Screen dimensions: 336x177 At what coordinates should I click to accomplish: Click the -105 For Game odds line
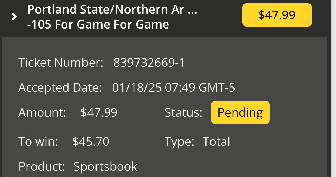[x=98, y=24]
